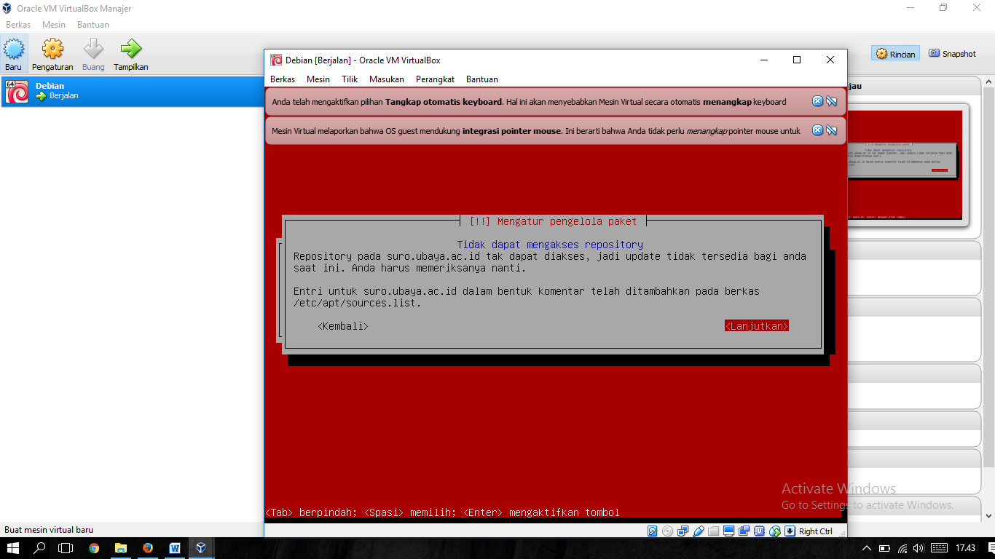Click the USB devices status icon
This screenshot has height=559, width=995.
(698, 531)
